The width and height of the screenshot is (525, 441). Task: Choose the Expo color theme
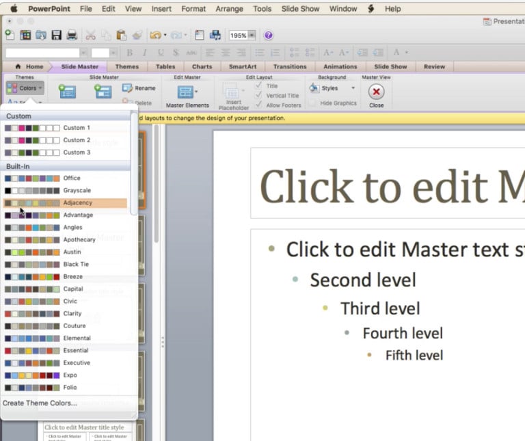65,375
